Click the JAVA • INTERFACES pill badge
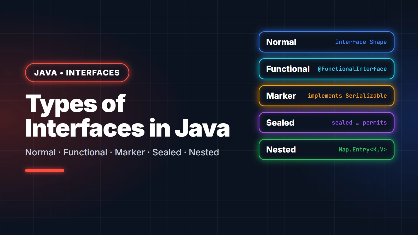The width and height of the screenshot is (418, 235). pos(77,73)
